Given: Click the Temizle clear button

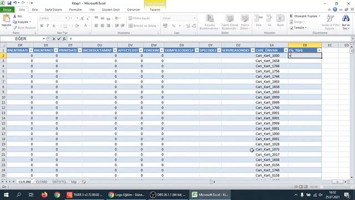Looking at the screenshot, I should click(298, 28).
